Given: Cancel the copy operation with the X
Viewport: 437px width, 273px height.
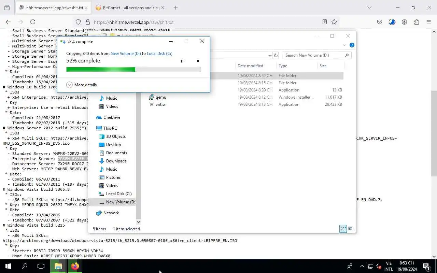Looking at the screenshot, I should click(198, 61).
